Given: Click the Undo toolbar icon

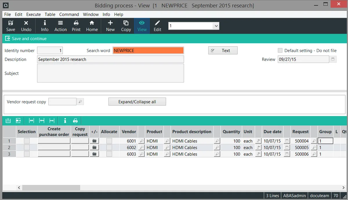Looking at the screenshot, I should tap(26, 26).
